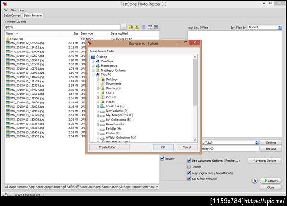Expand the New Volume (D:) node

point(98,111)
